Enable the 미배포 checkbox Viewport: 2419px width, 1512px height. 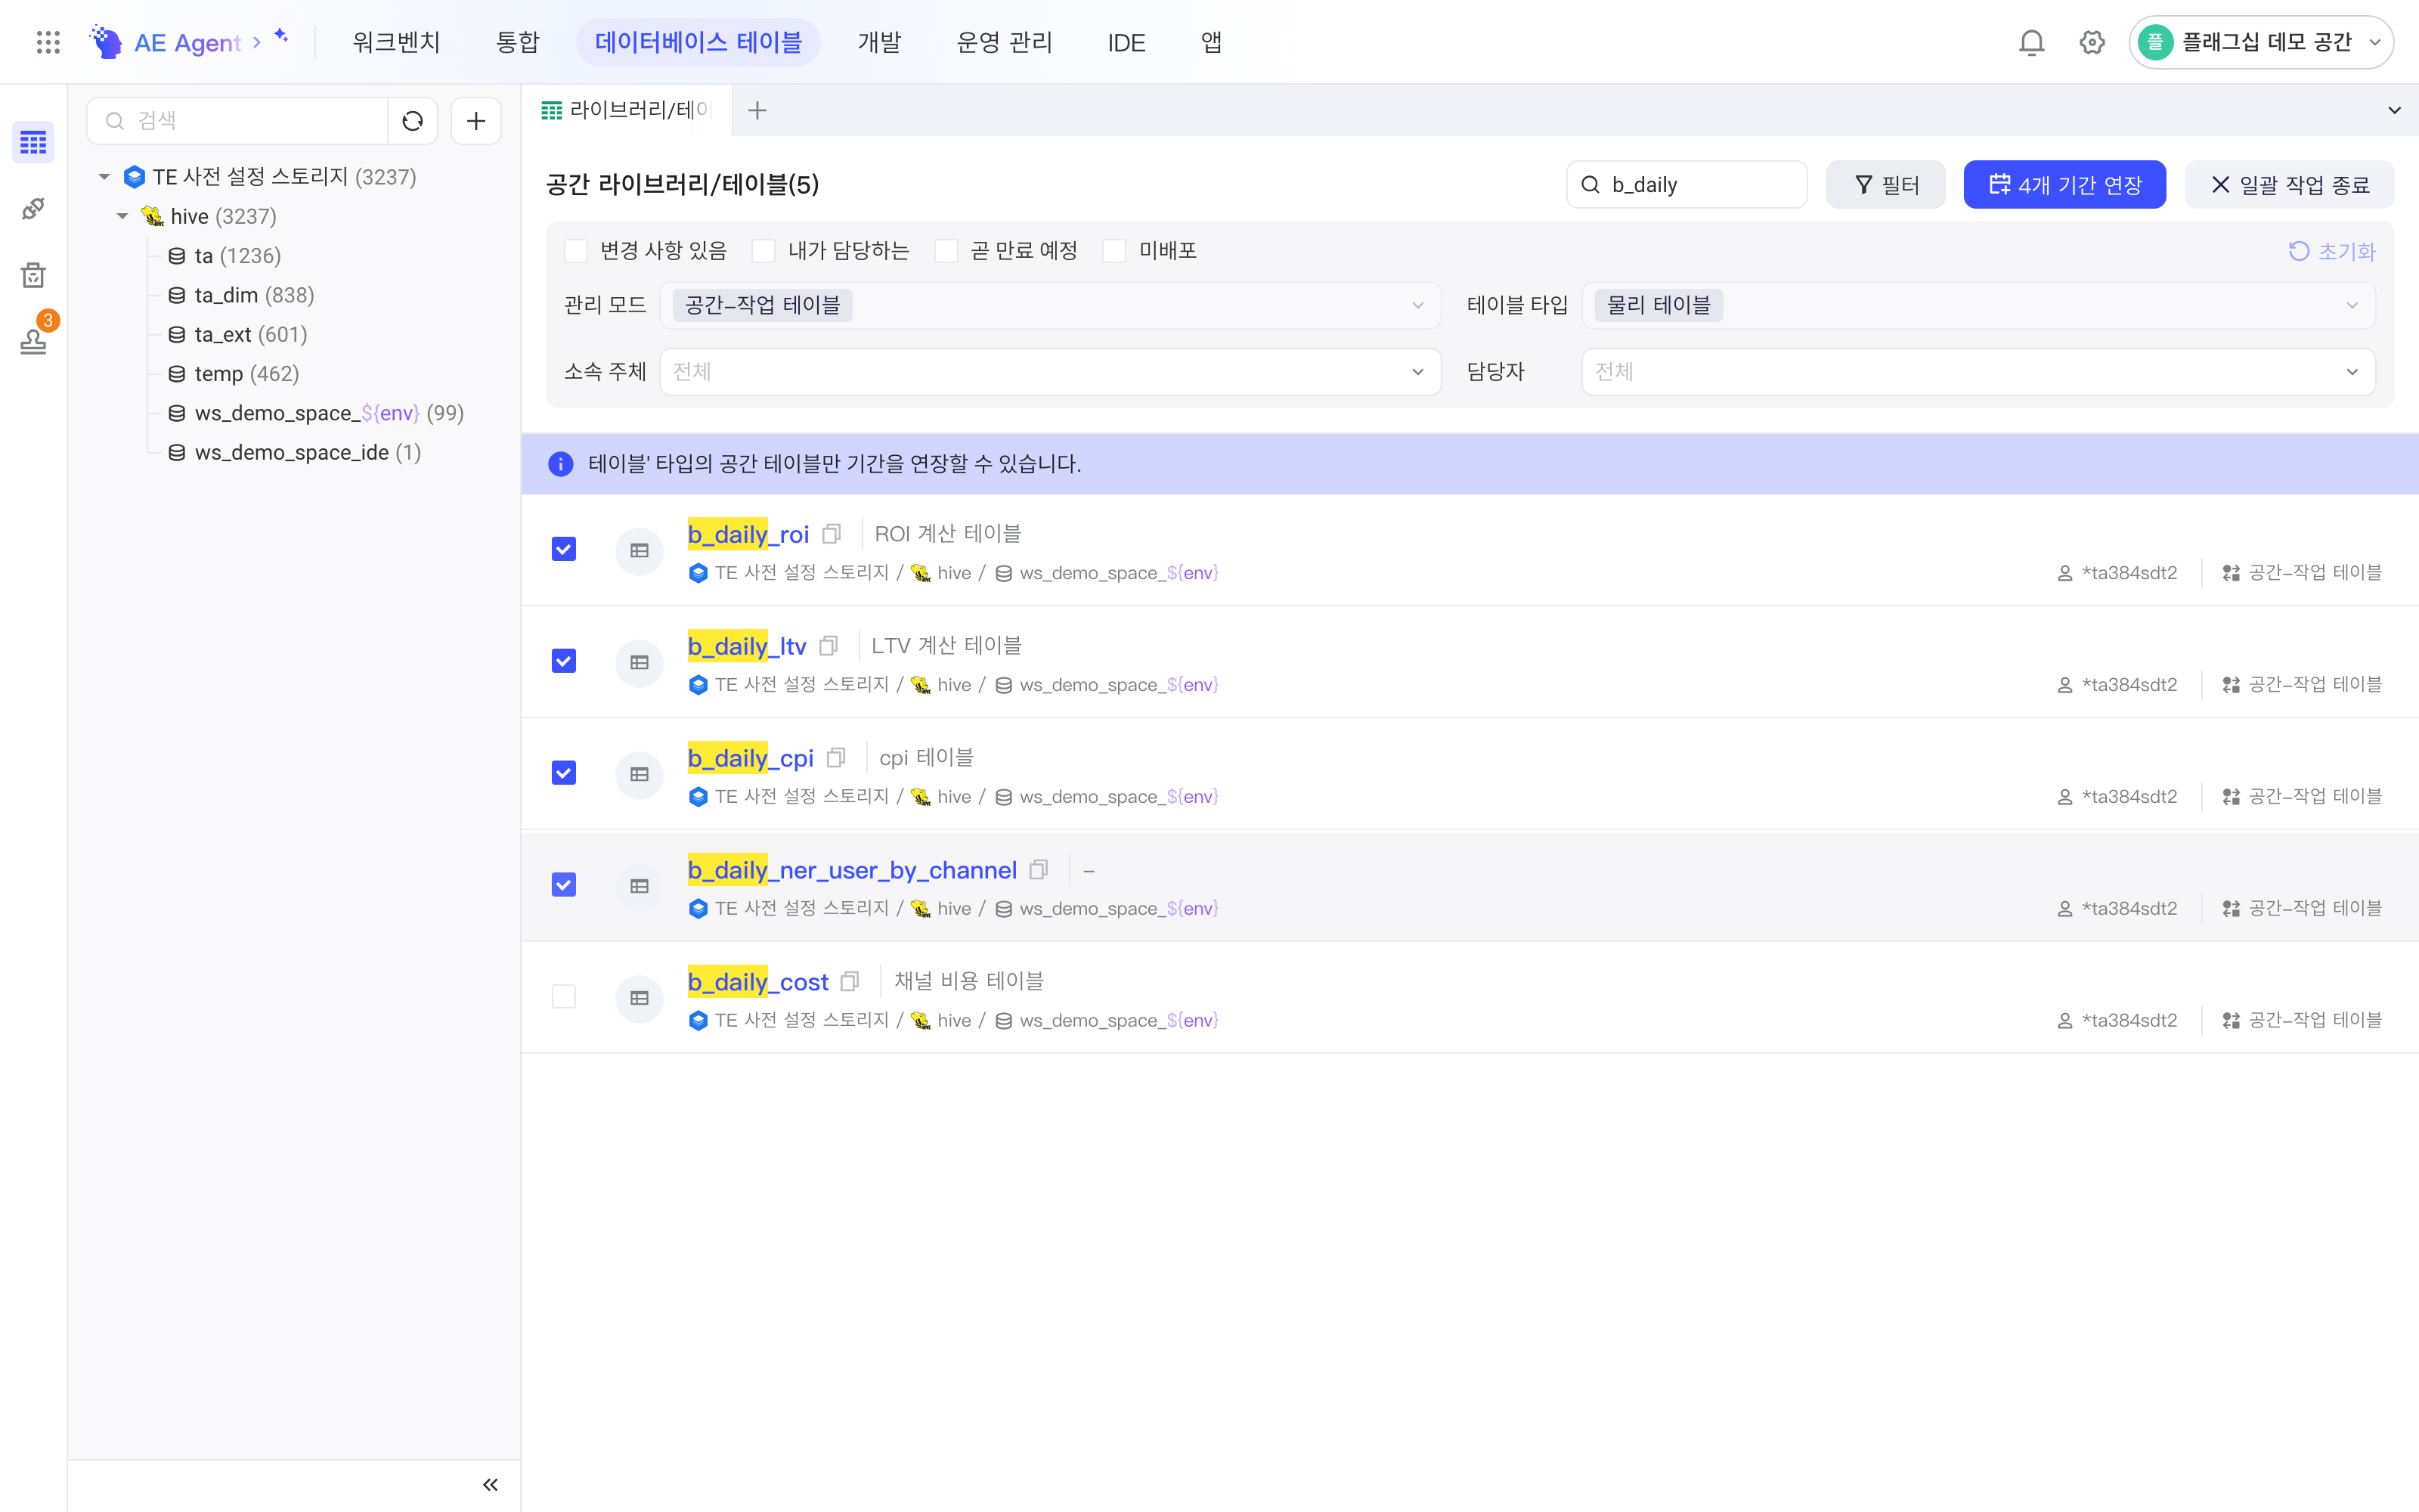point(1114,251)
